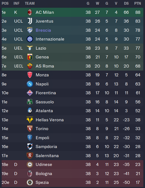Click the AC Milan club crest

coord(30,12)
